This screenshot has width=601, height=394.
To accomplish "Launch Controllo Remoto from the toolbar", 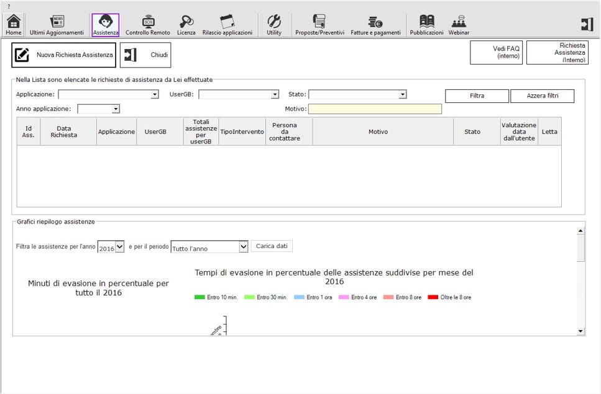I will pyautogui.click(x=147, y=25).
